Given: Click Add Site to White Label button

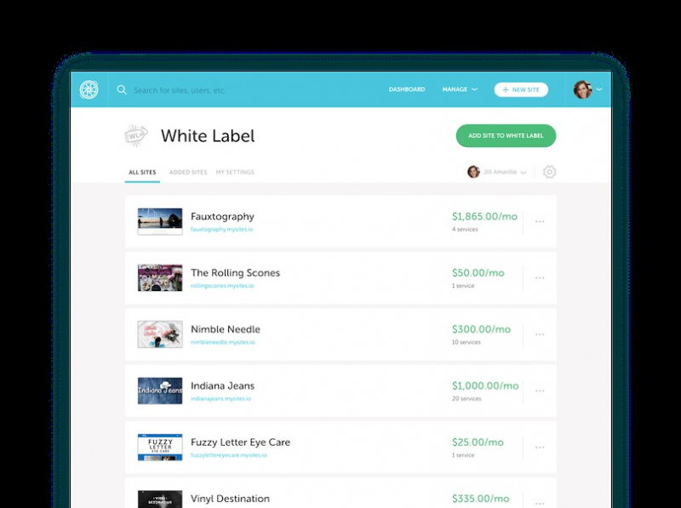Looking at the screenshot, I should point(506,135).
